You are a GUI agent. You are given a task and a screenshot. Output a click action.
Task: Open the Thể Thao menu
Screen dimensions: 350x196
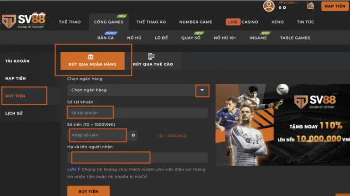point(70,22)
